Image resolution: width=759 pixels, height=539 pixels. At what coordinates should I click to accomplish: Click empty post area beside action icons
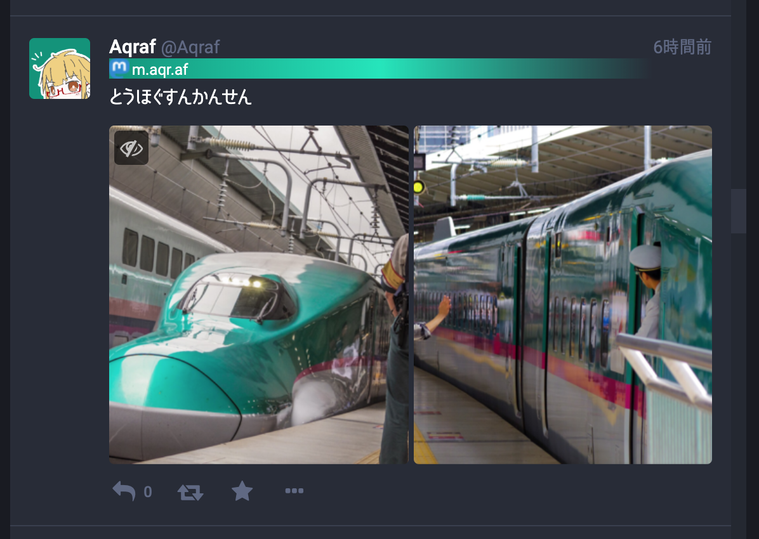(508, 491)
